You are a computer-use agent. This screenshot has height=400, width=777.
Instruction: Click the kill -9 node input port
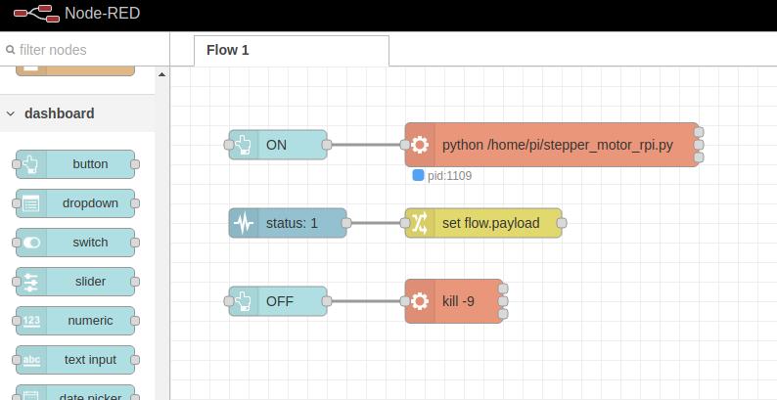[x=405, y=301]
